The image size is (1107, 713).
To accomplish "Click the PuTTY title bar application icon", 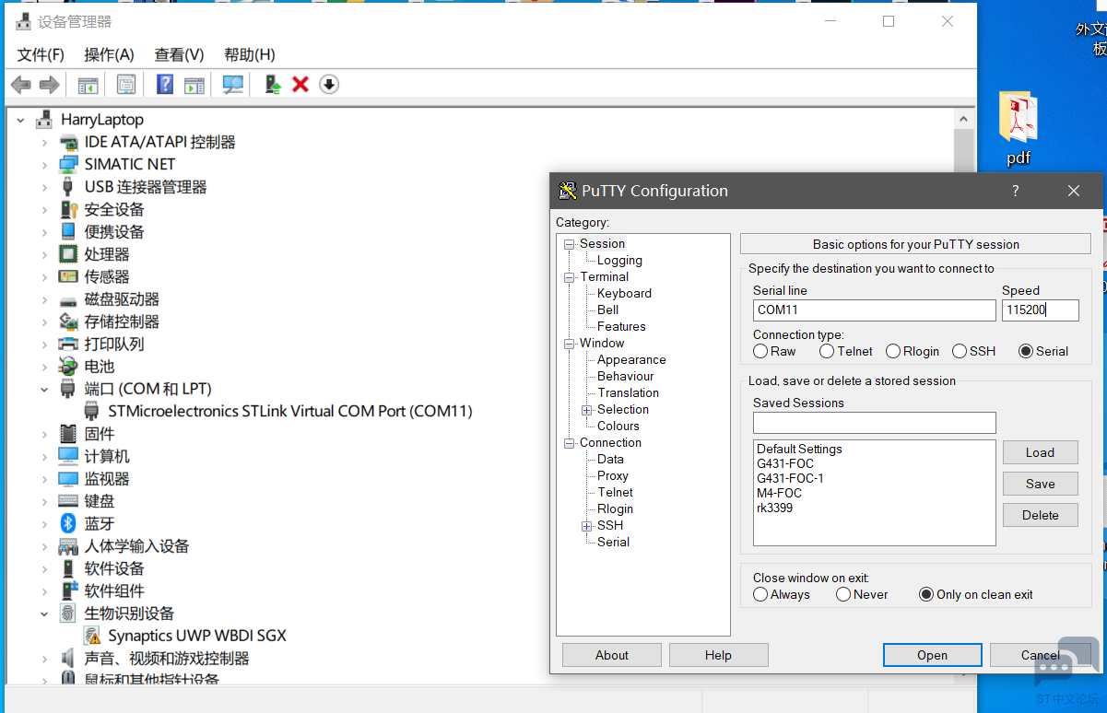I will [568, 191].
